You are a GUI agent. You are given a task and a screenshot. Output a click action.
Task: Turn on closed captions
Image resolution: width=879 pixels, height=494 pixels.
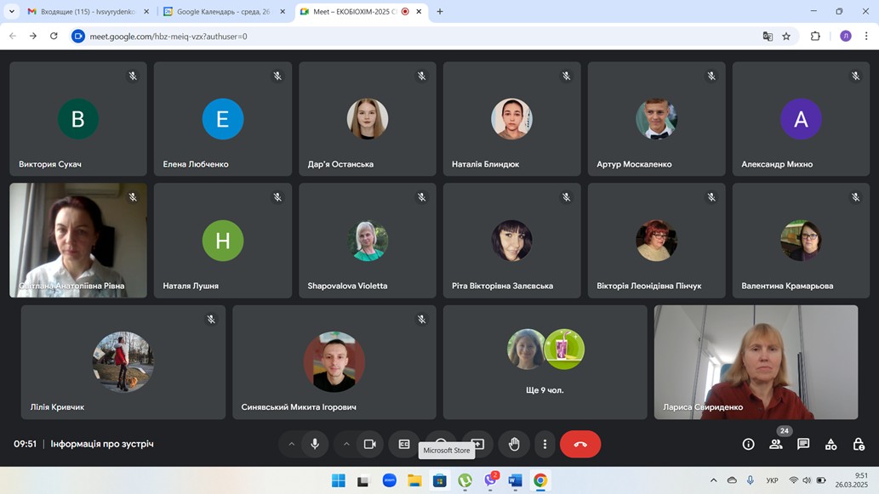pyautogui.click(x=404, y=444)
